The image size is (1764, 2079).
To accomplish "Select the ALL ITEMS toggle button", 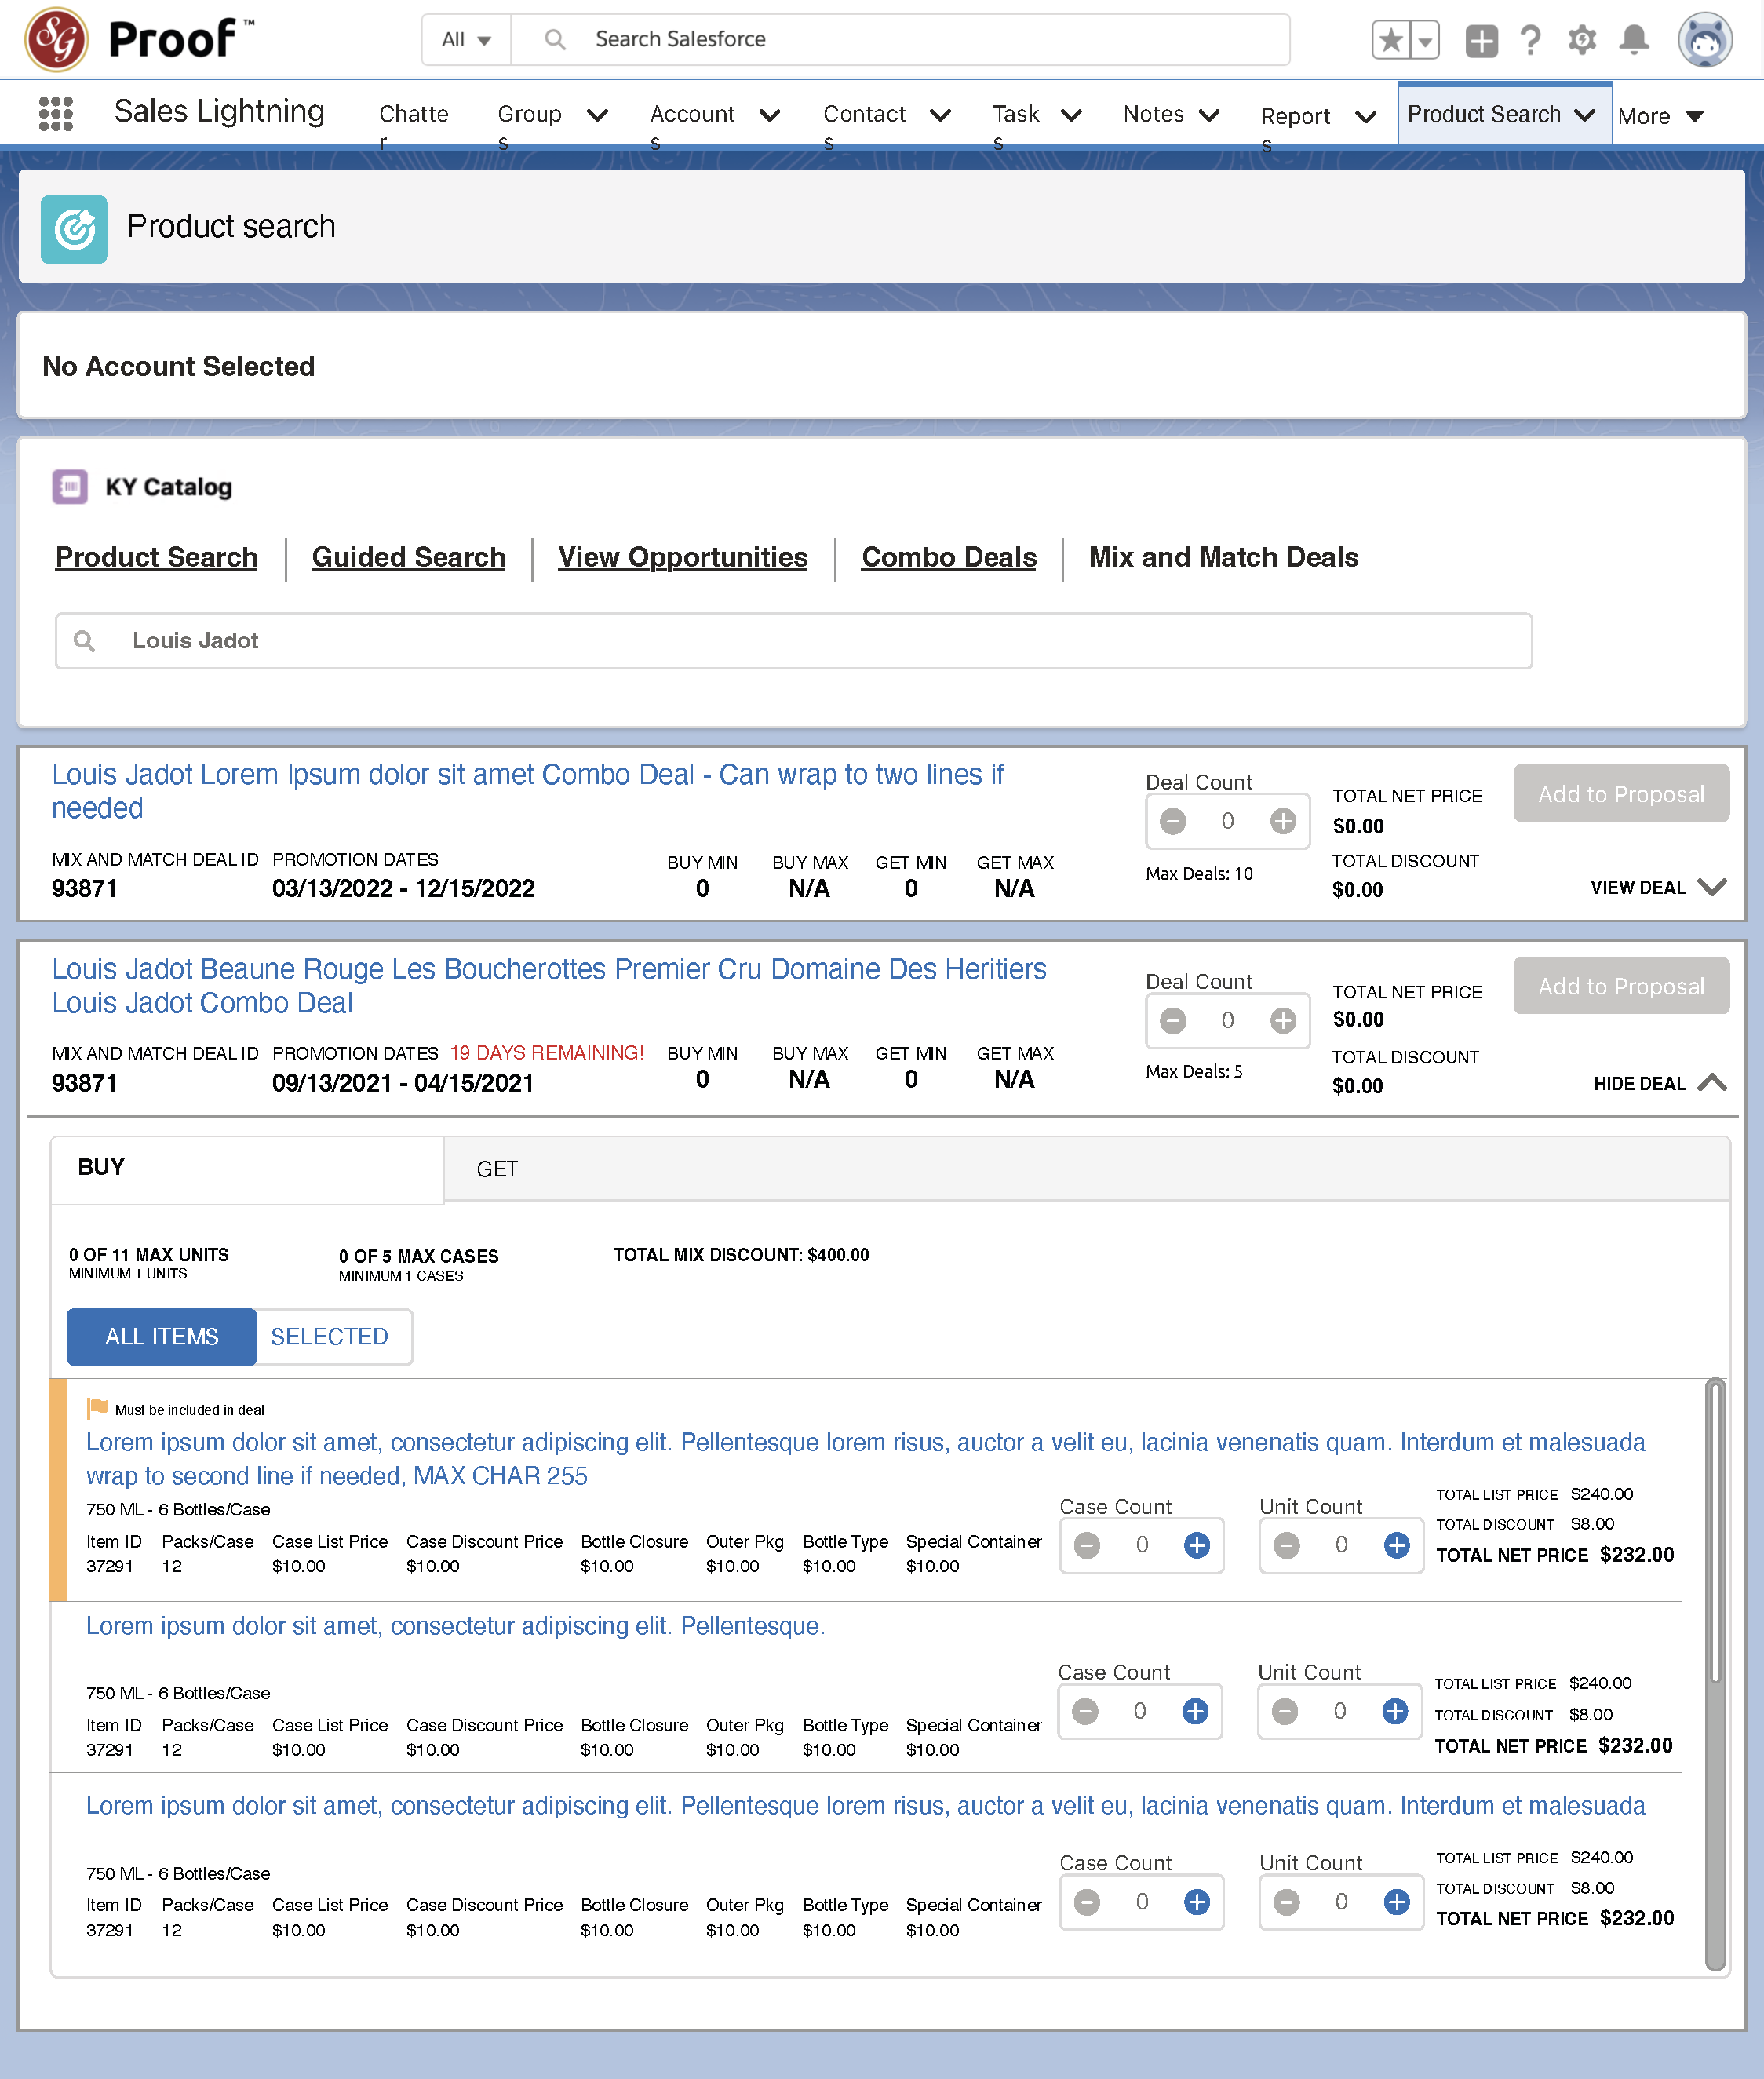I will pos(162,1336).
